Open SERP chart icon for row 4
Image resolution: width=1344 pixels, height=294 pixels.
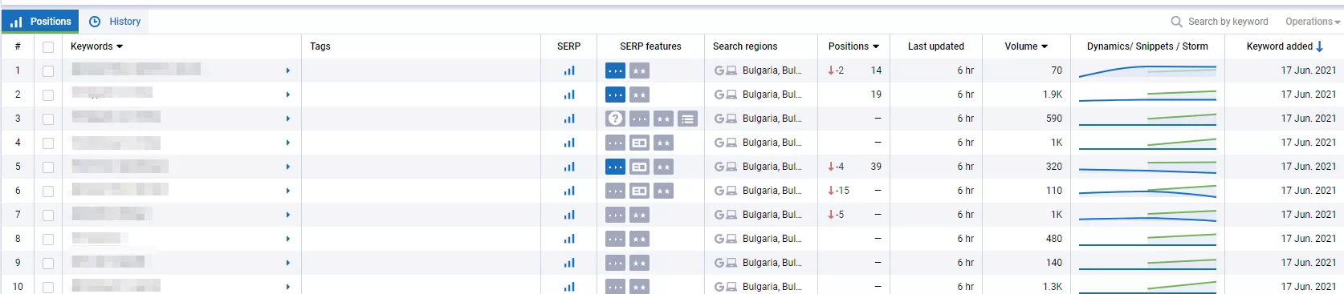569,143
